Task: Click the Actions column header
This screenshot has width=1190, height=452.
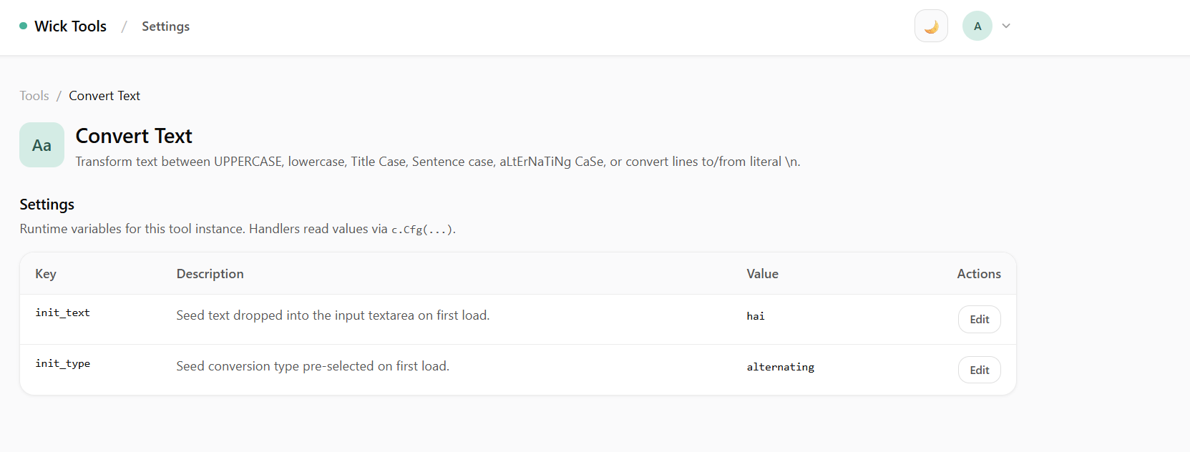Action: 978,274
